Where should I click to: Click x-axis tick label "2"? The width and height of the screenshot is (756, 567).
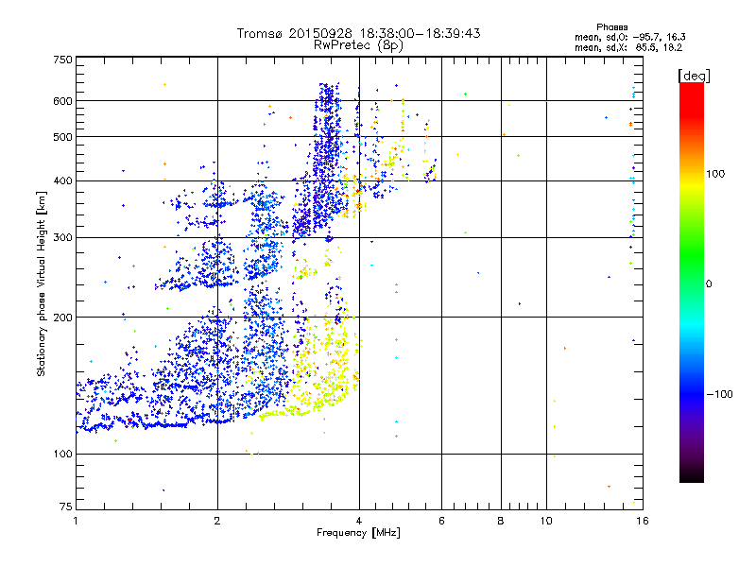(x=217, y=521)
